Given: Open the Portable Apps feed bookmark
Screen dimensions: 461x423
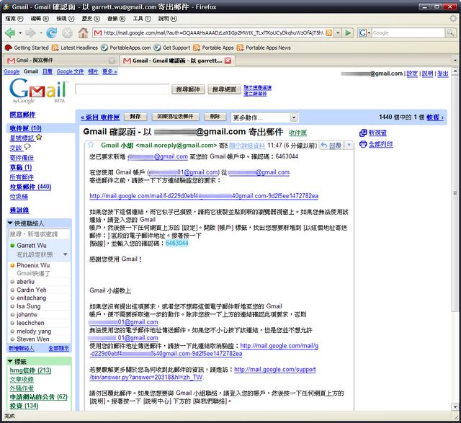Looking at the screenshot, I should pyautogui.click(x=213, y=48).
